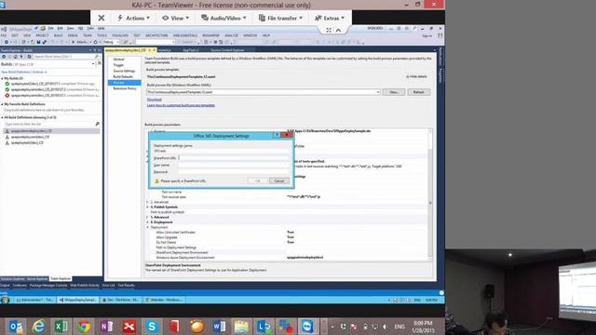The width and height of the screenshot is (596, 335).
Task: Expand the 6. Deployment group
Action: click(148, 222)
